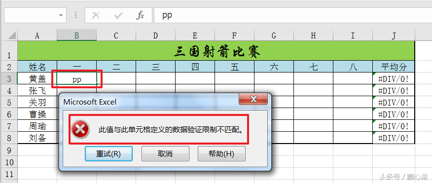Image resolution: width=432 pixels, height=183 pixels.
Task: Click the name cell 张飞
Action: coord(37,90)
